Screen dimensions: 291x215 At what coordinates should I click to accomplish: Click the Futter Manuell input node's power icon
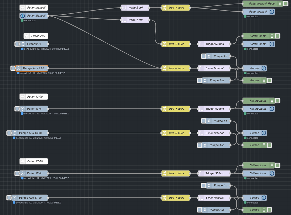click(x=22, y=16)
